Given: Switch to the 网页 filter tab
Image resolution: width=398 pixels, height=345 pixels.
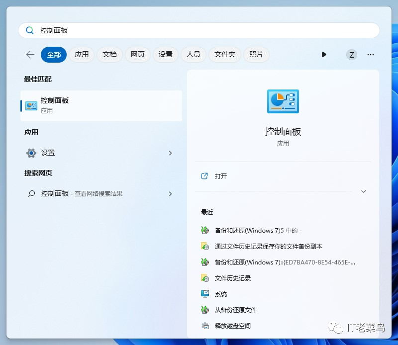Looking at the screenshot, I should (x=138, y=55).
